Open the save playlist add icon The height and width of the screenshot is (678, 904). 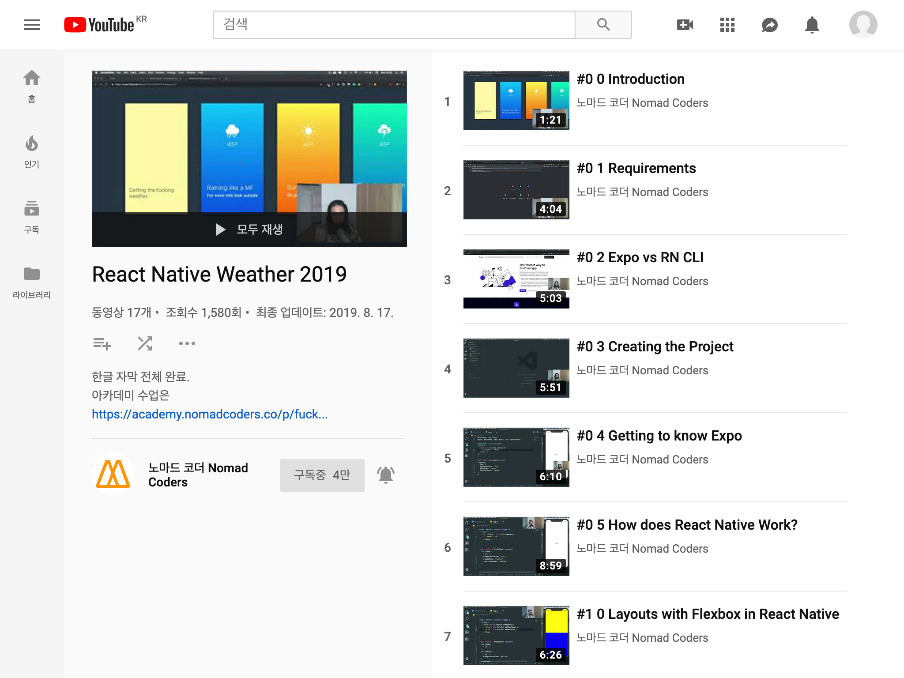click(x=102, y=343)
